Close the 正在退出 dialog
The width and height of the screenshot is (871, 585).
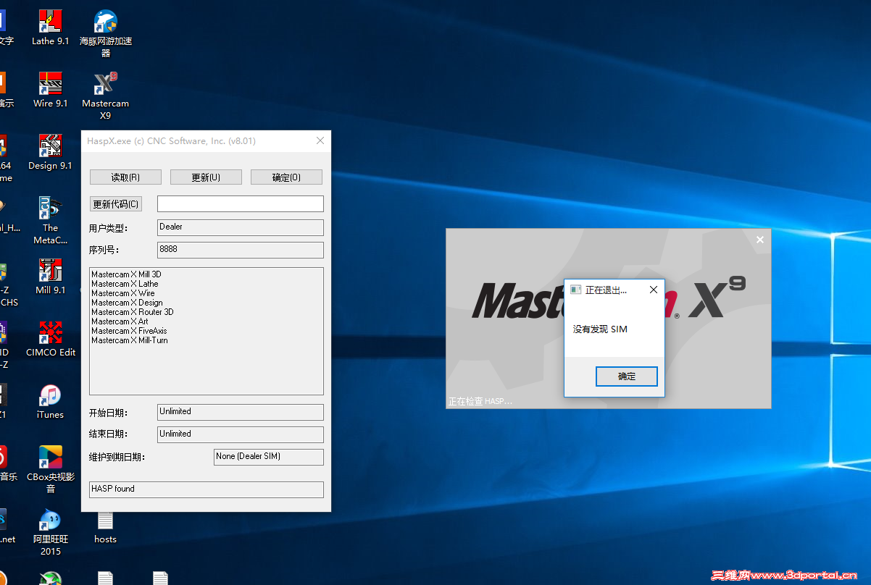[653, 290]
